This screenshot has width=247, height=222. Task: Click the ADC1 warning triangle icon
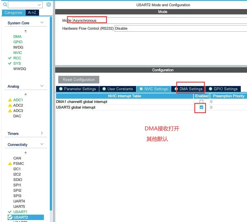click(x=10, y=100)
